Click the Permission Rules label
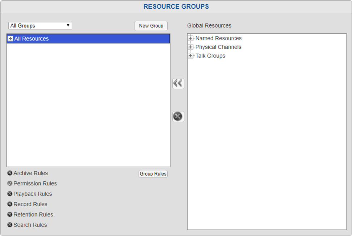This screenshot has width=352, height=236. pyautogui.click(x=35, y=184)
